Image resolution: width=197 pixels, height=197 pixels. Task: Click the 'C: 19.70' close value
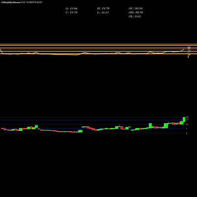coord(71,13)
